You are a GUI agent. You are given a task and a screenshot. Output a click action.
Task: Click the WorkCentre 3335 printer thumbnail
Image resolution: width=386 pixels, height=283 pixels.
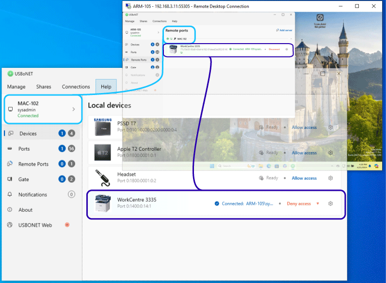click(x=103, y=203)
